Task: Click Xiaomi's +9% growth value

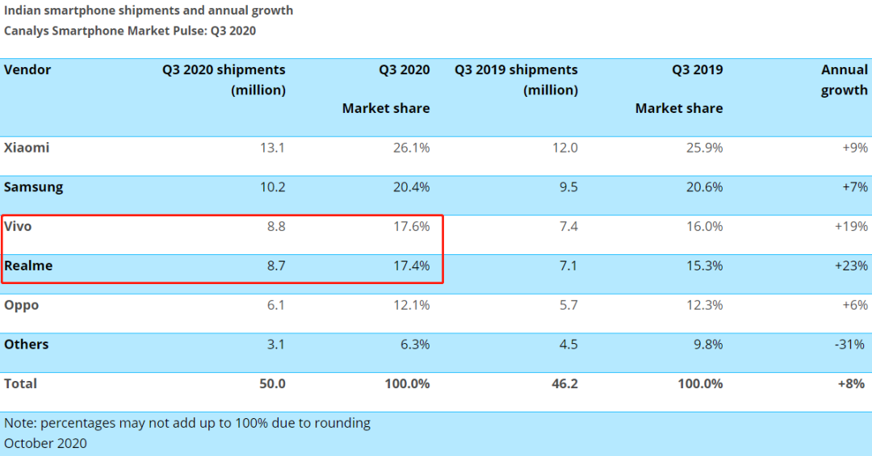Action: pos(855,148)
